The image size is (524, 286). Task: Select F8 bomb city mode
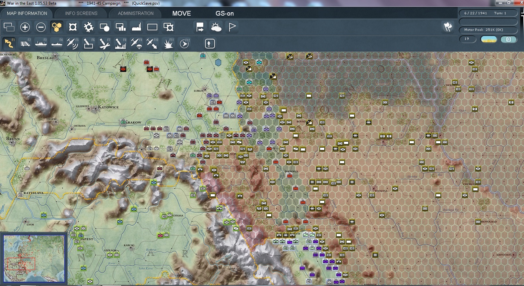click(120, 43)
